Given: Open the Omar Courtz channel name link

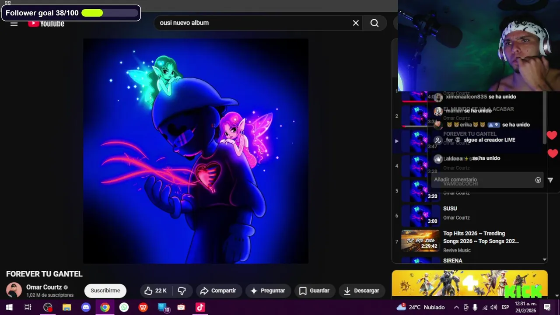Looking at the screenshot, I should (44, 287).
